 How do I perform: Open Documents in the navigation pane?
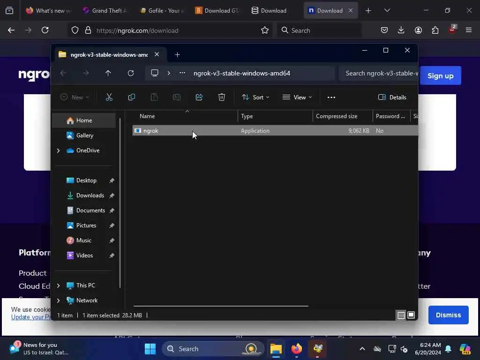(x=84, y=210)
